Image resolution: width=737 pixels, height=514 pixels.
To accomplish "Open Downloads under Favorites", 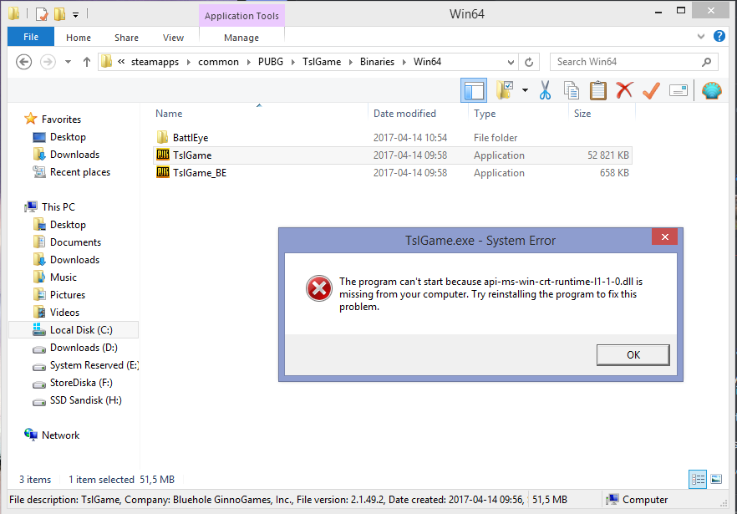I will click(x=74, y=155).
